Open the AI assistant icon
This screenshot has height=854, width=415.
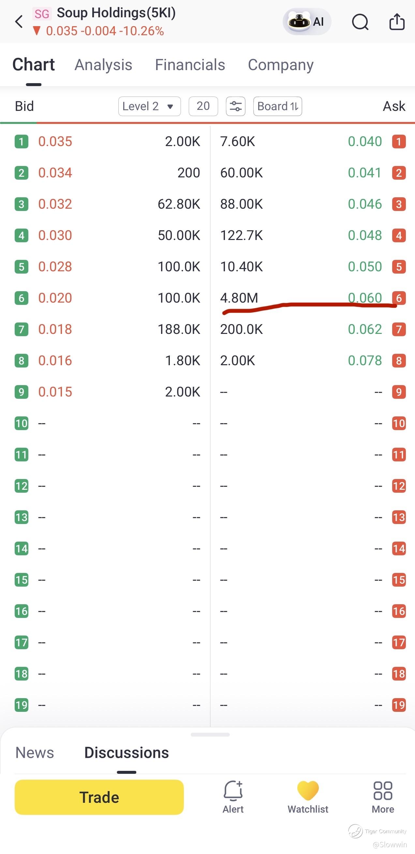307,22
